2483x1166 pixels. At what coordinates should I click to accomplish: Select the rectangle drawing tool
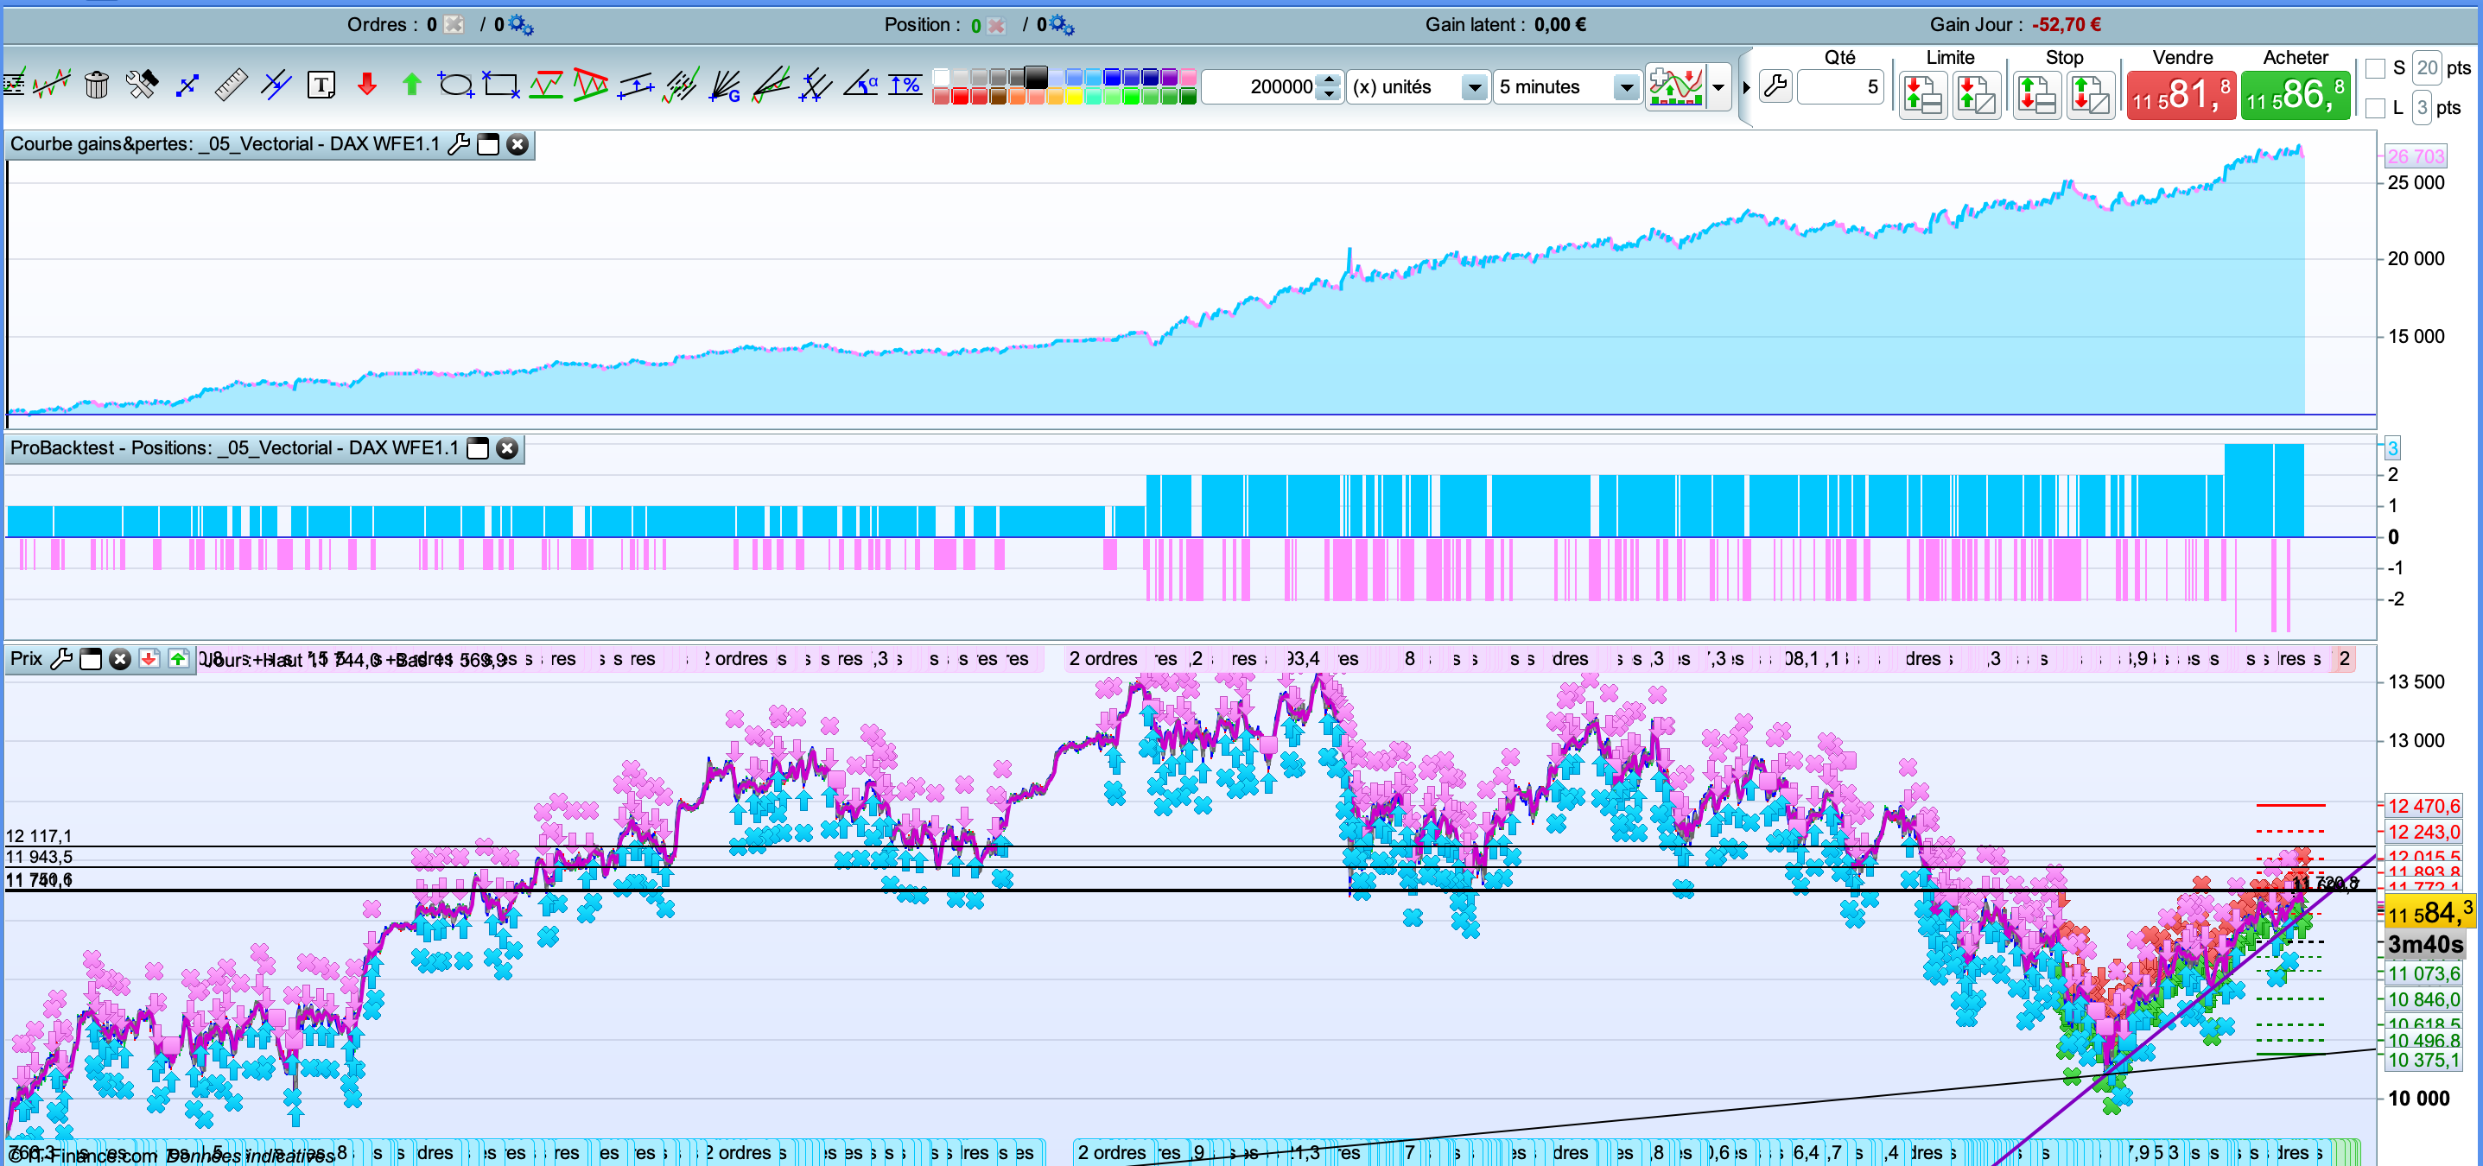click(500, 86)
